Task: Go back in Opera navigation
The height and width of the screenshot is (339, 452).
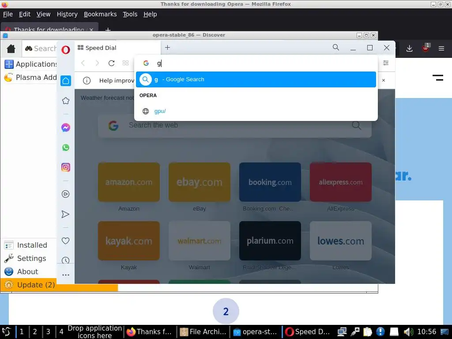Action: 83,63
